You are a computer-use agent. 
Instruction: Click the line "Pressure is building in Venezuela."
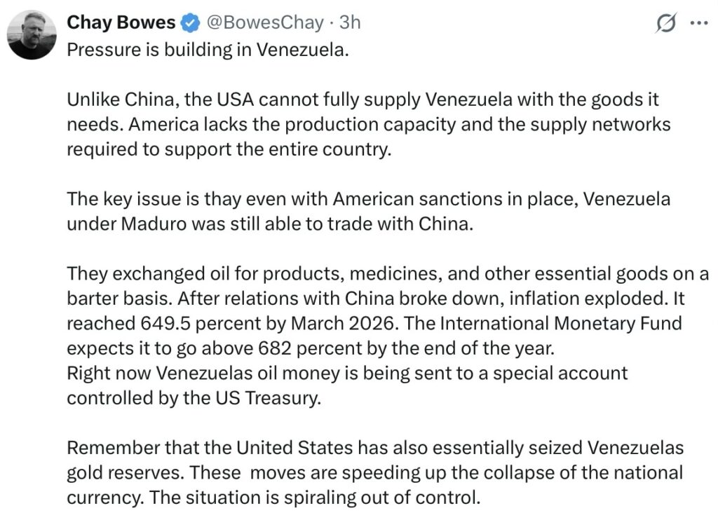(208, 52)
